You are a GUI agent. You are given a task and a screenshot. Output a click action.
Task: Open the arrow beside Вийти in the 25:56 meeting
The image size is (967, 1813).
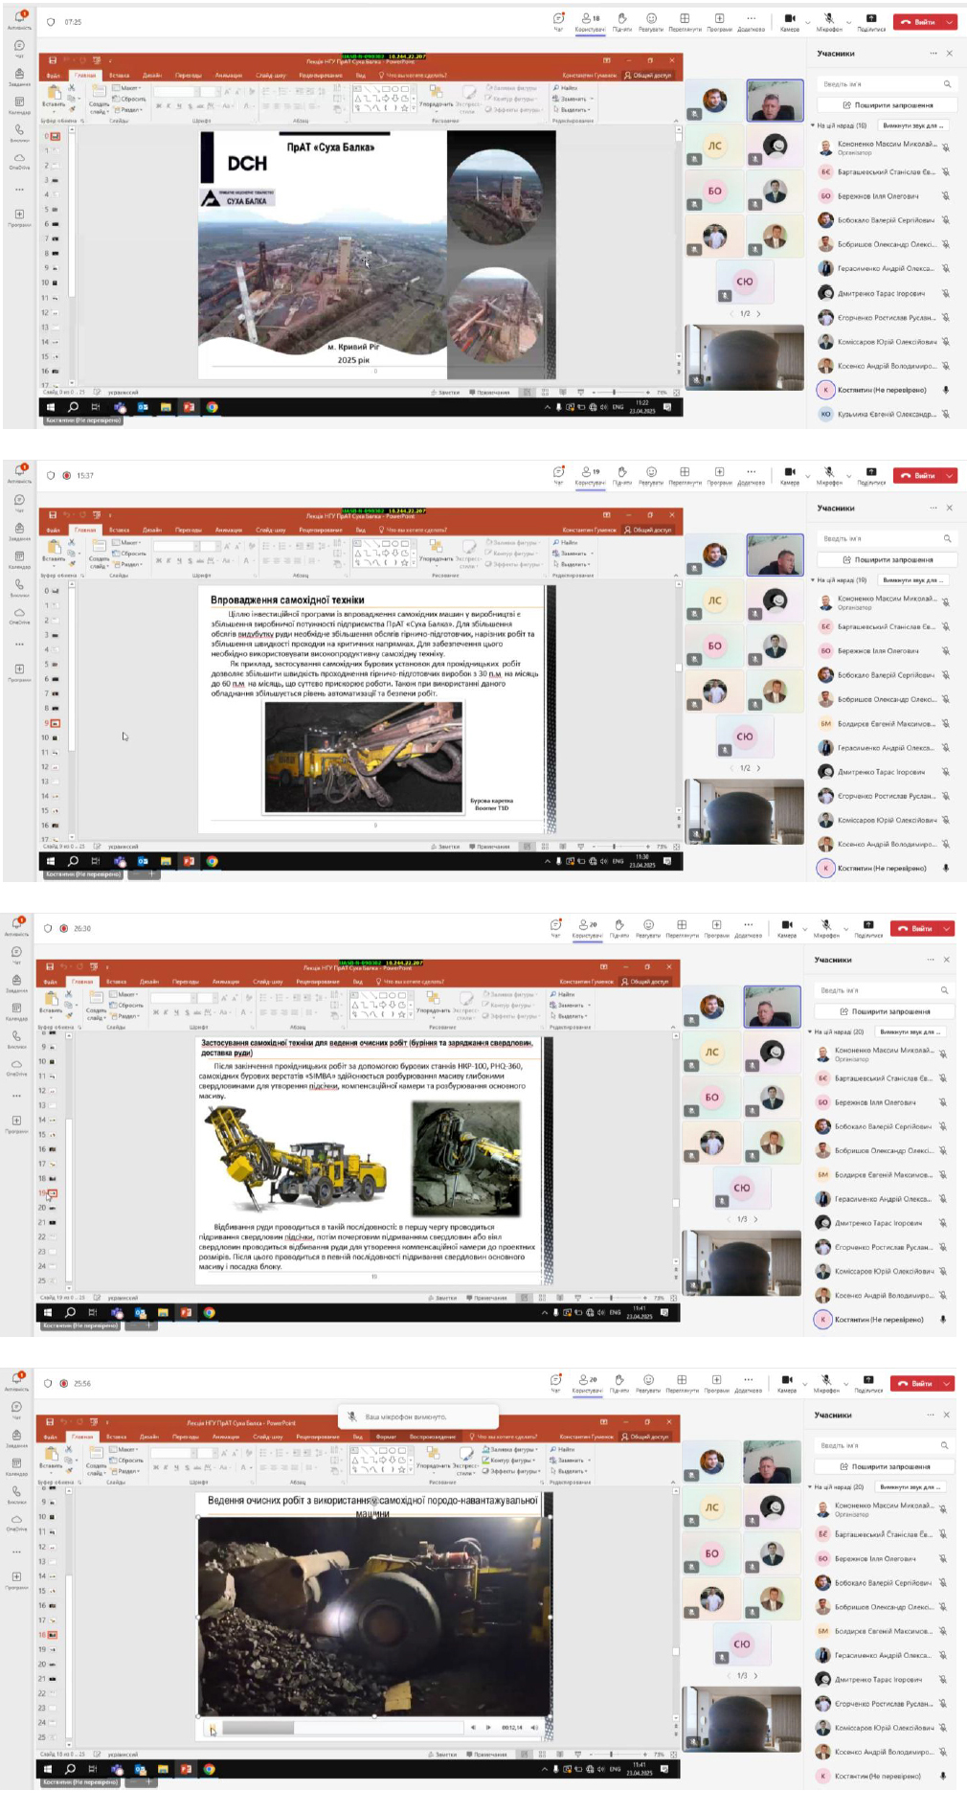click(x=946, y=1383)
